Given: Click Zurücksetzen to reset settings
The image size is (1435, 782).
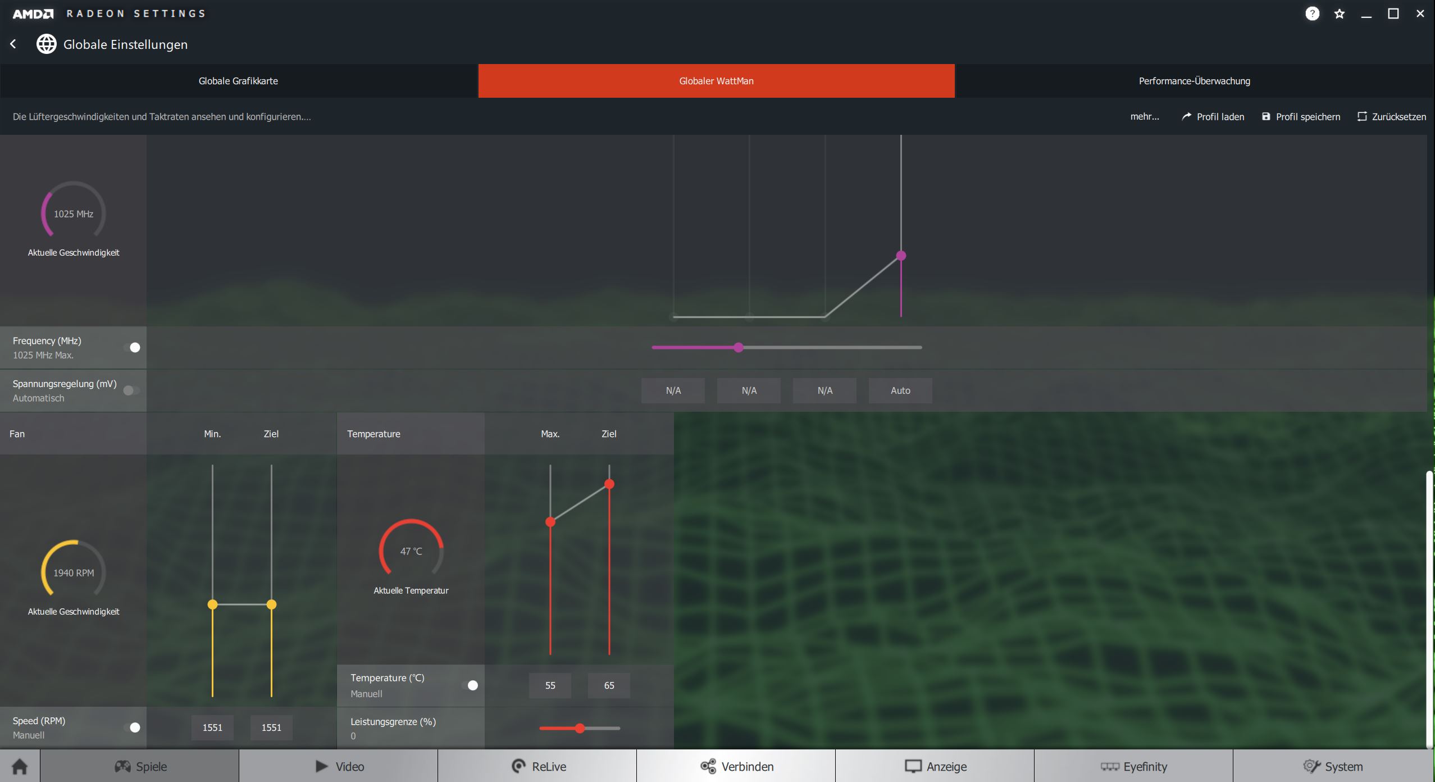Looking at the screenshot, I should [1392, 117].
